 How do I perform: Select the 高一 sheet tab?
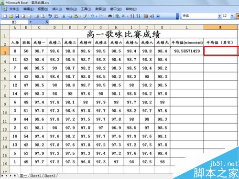tap(23, 176)
